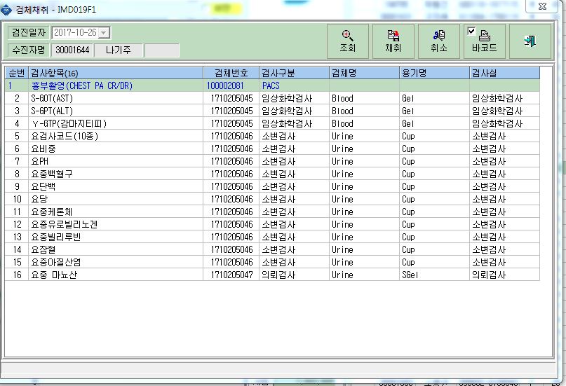
Task: Select the 요중 마뇨산 row
Action: tap(272, 275)
